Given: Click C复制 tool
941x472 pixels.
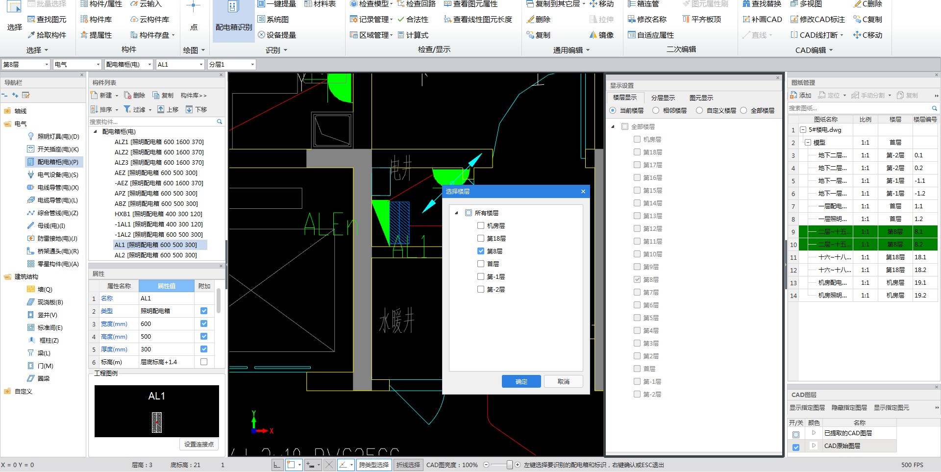Looking at the screenshot, I should click(867, 19).
